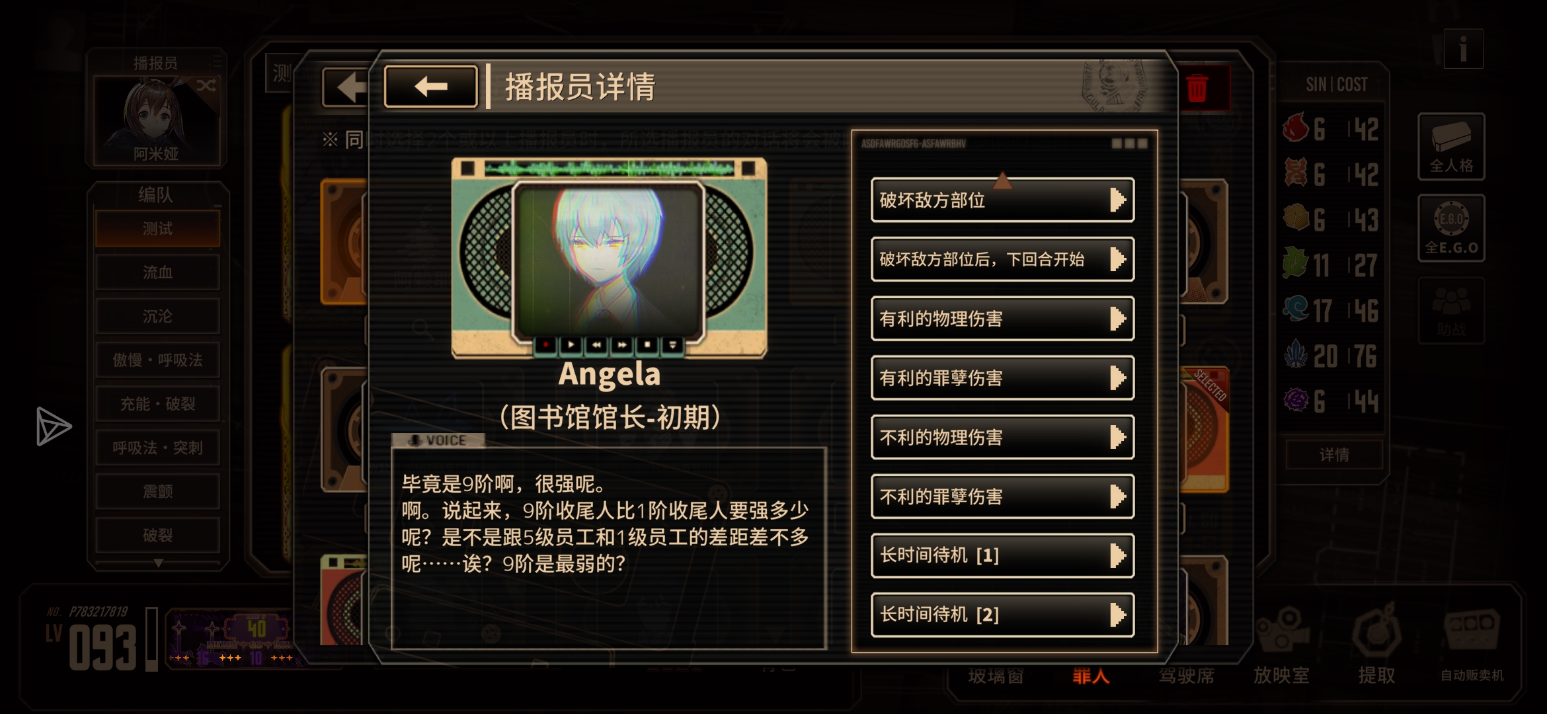Screen dimensions: 1547x714
Task: Switch to the 罪人 bottom tab
Action: coord(1091,676)
